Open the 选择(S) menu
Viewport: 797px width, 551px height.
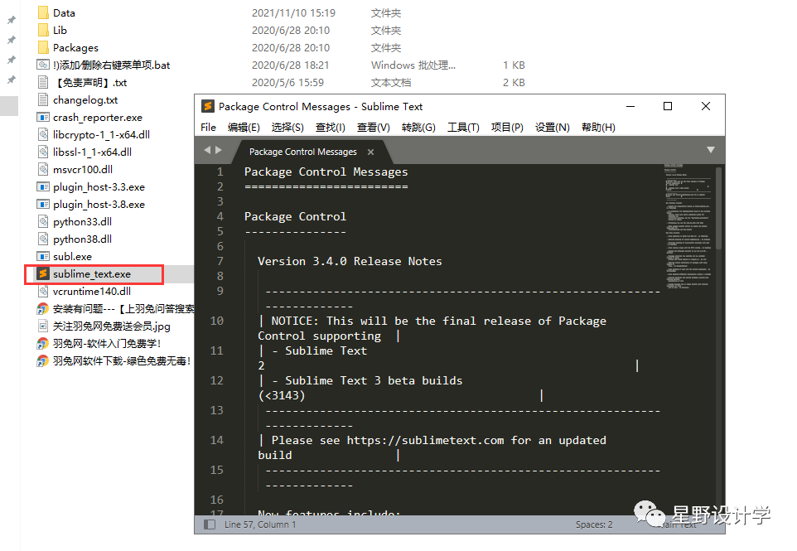[287, 127]
